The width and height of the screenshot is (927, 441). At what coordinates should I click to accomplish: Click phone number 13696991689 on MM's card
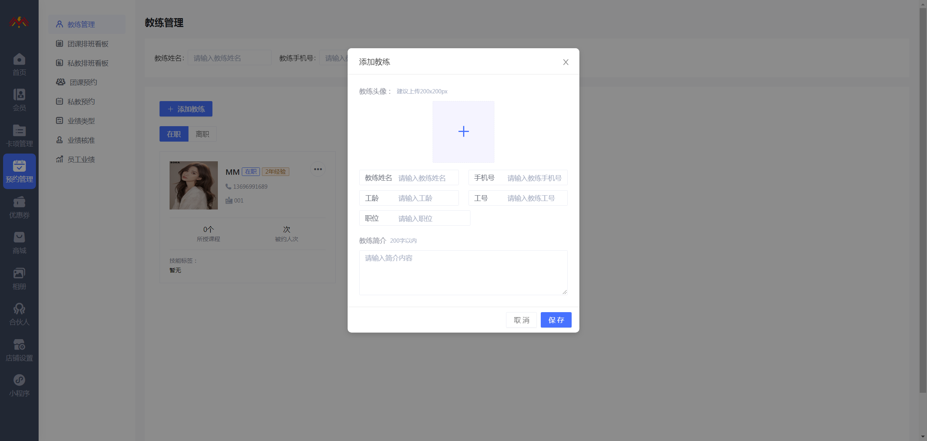(x=250, y=186)
